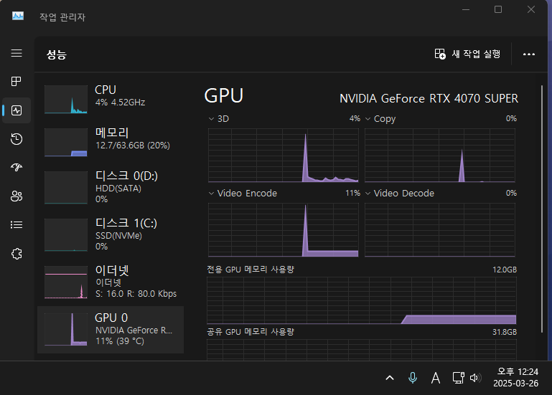Open the Users page icon
Screen dimensions: 552x395
coord(17,196)
